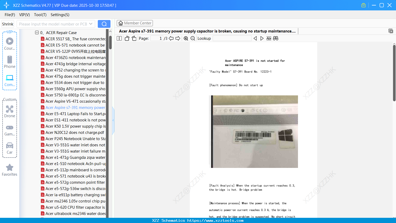
Task: Select the Computer schematics category
Action: 10,81
